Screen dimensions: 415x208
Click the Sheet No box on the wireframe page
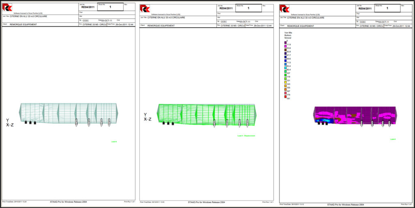(110, 7)
